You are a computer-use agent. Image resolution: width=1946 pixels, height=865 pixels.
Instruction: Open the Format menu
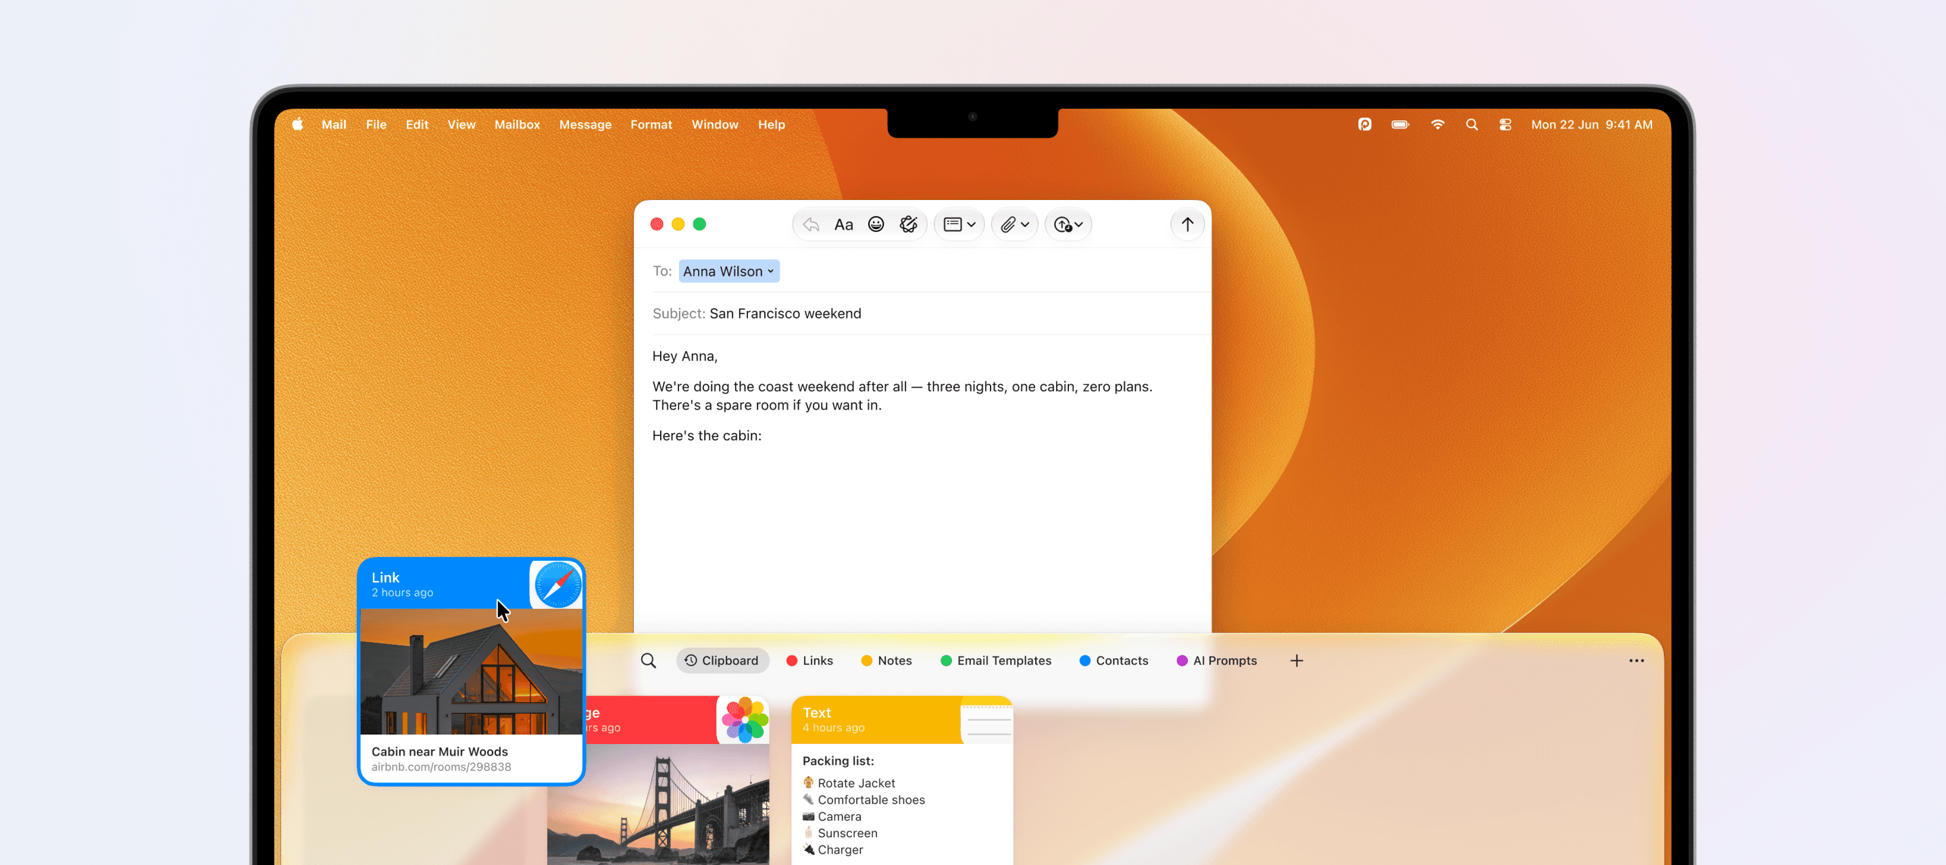click(x=651, y=124)
